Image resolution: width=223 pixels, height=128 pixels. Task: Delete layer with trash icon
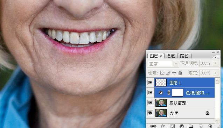coord(210,126)
